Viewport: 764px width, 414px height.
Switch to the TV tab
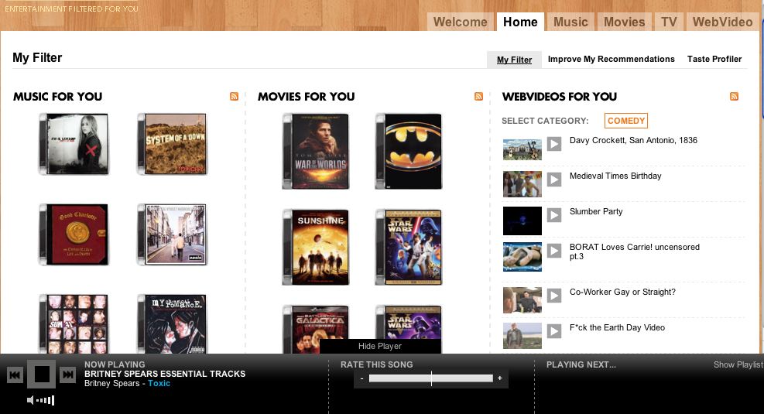click(x=669, y=22)
